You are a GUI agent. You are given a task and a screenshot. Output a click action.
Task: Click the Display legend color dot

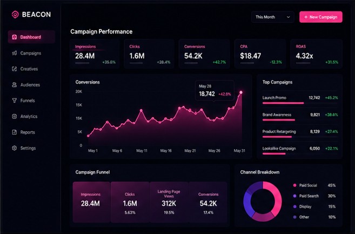click(294, 206)
